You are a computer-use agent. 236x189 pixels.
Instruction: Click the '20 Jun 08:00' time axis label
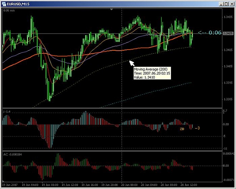click(169, 185)
